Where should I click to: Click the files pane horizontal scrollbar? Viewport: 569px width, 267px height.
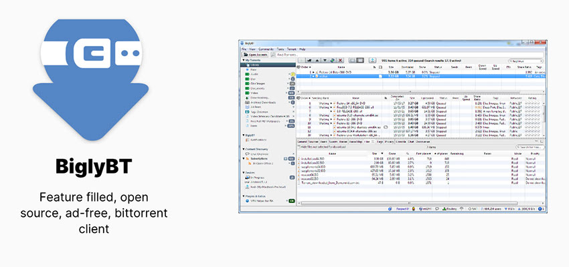(410, 204)
